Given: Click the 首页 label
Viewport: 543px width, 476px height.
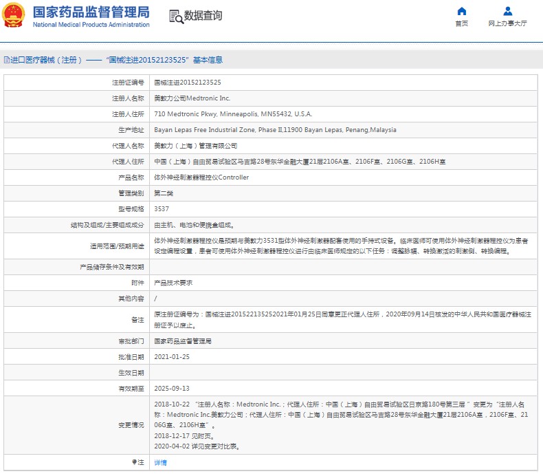Looking at the screenshot, I should click(461, 23).
